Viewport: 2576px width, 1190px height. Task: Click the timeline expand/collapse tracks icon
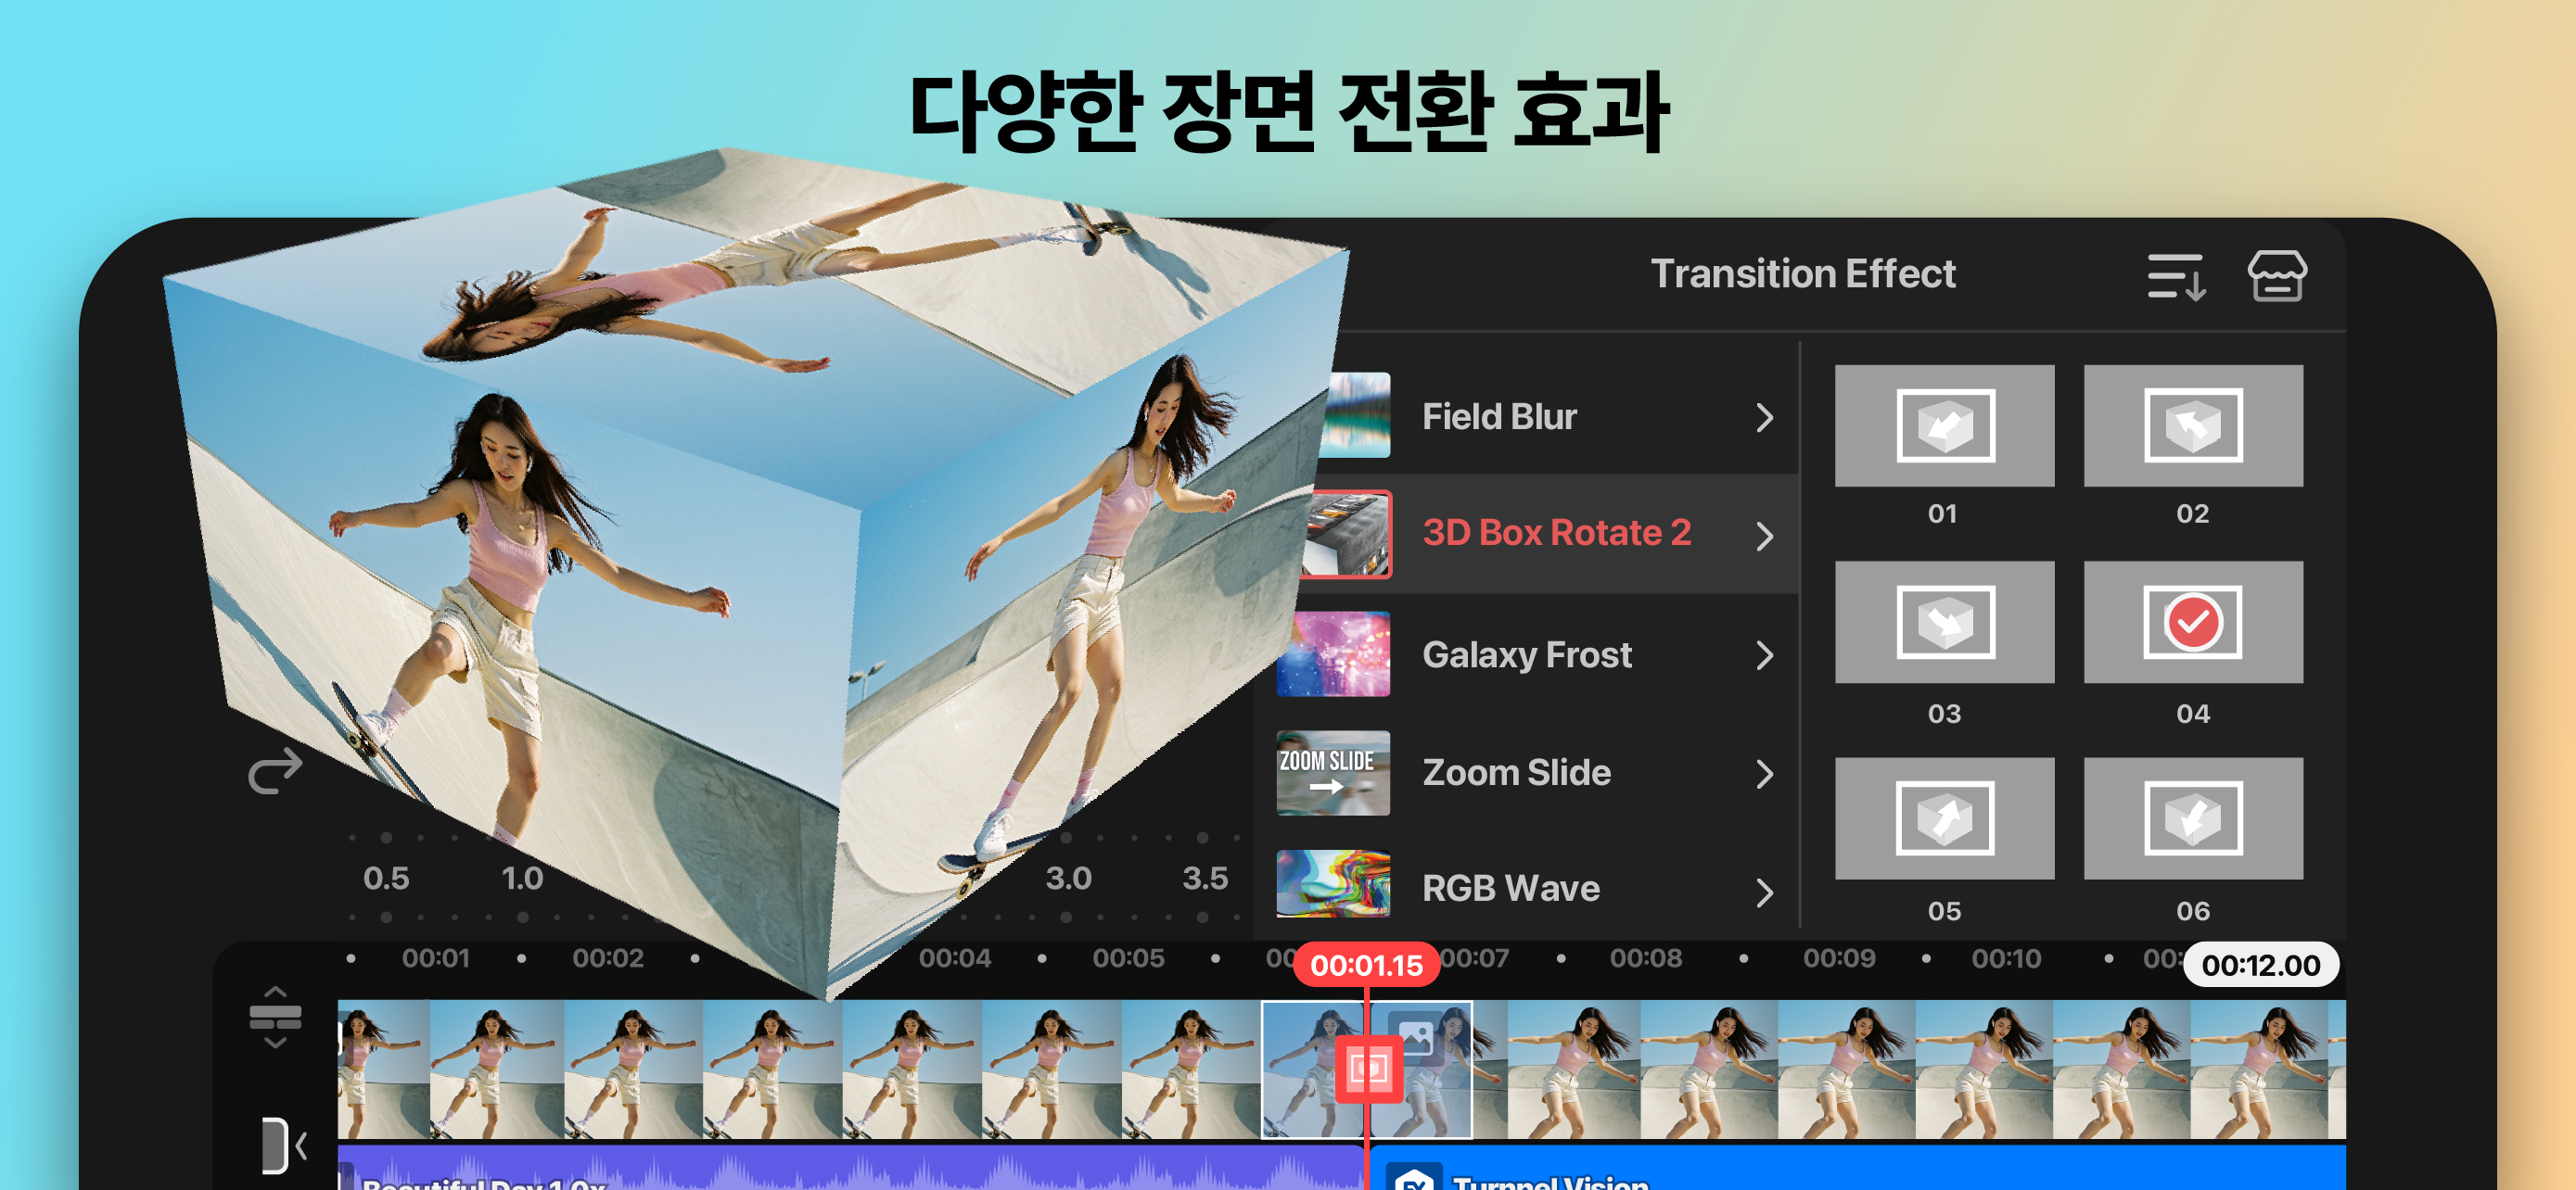(x=275, y=1017)
